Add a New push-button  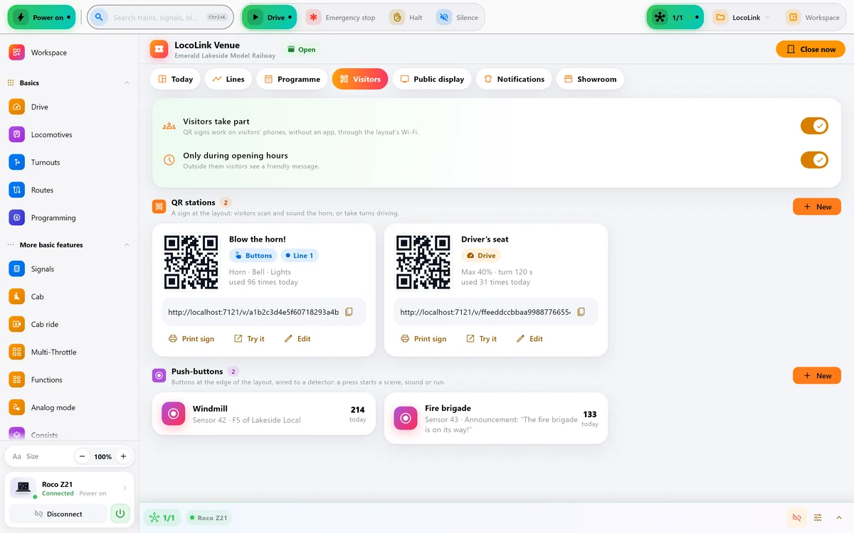tap(817, 376)
